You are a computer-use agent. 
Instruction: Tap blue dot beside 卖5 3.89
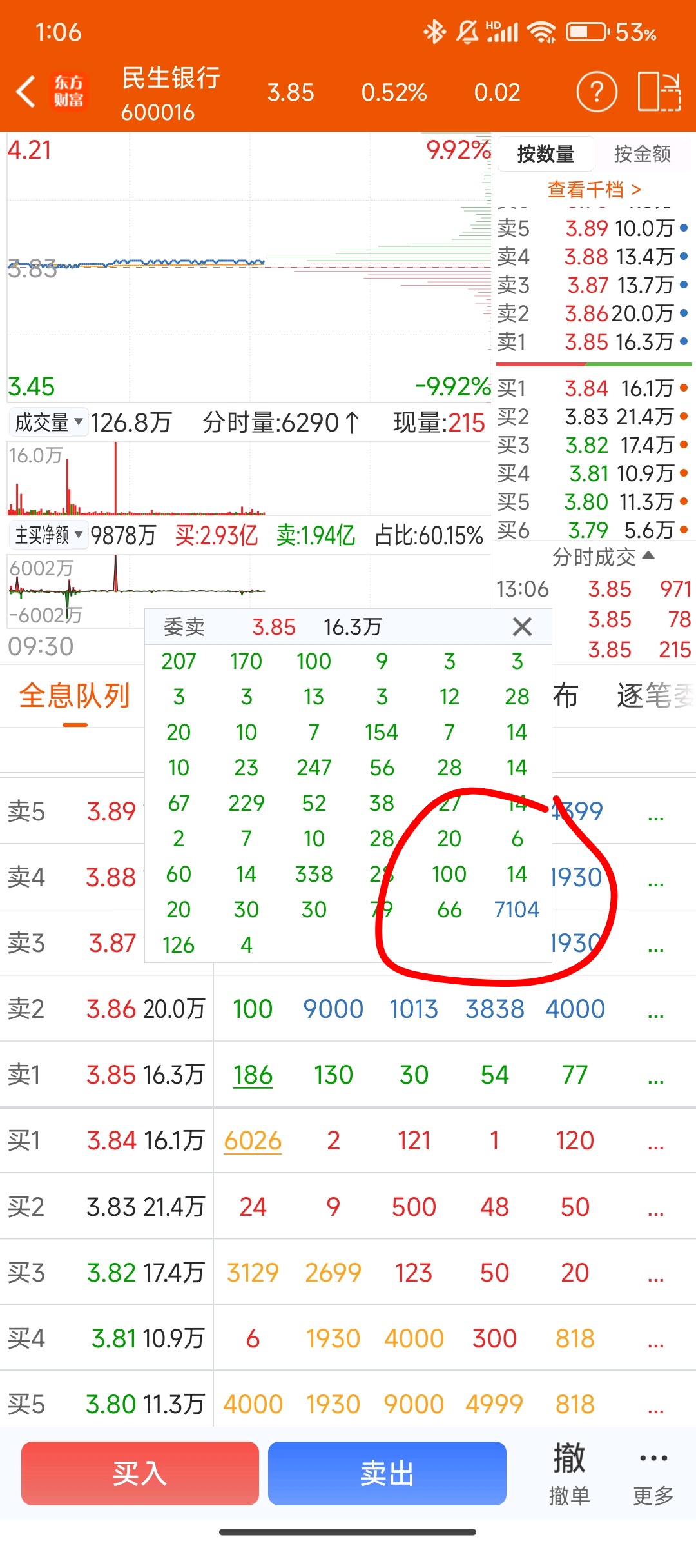pos(683,228)
